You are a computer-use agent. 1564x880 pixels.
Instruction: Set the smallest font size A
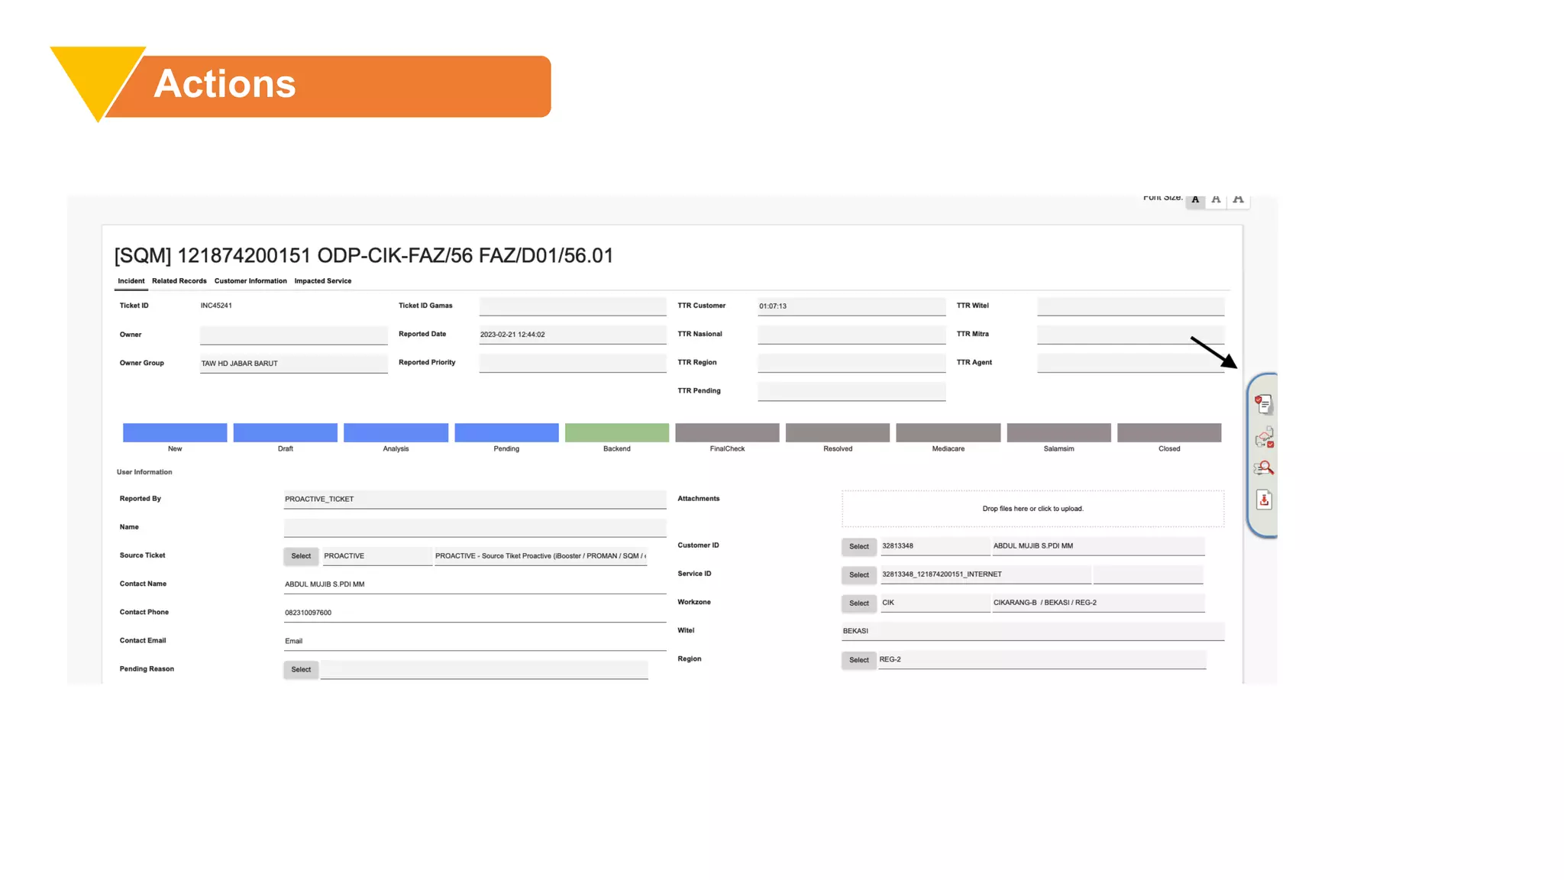click(1195, 199)
